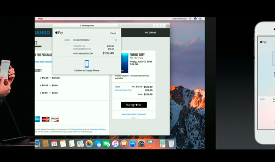Add a new Safari tab with plus
Image resolution: width=275 pixels, height=162 pixels.
168,26
